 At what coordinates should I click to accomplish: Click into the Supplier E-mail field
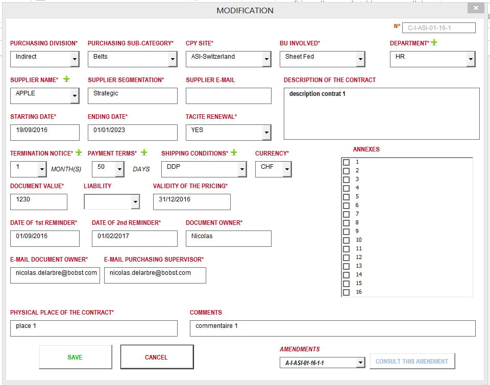click(x=228, y=96)
